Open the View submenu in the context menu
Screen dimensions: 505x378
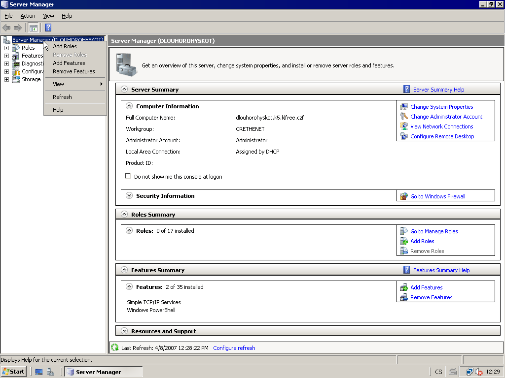point(75,84)
